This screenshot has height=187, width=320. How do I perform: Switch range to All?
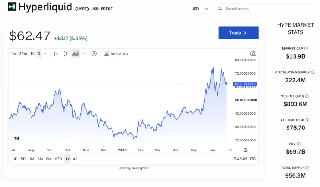tap(75, 159)
